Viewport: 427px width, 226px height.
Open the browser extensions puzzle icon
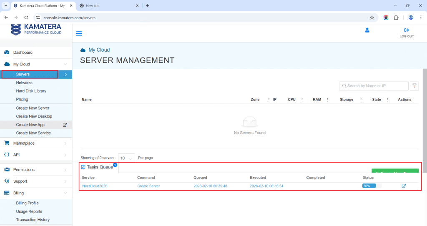tap(396, 18)
